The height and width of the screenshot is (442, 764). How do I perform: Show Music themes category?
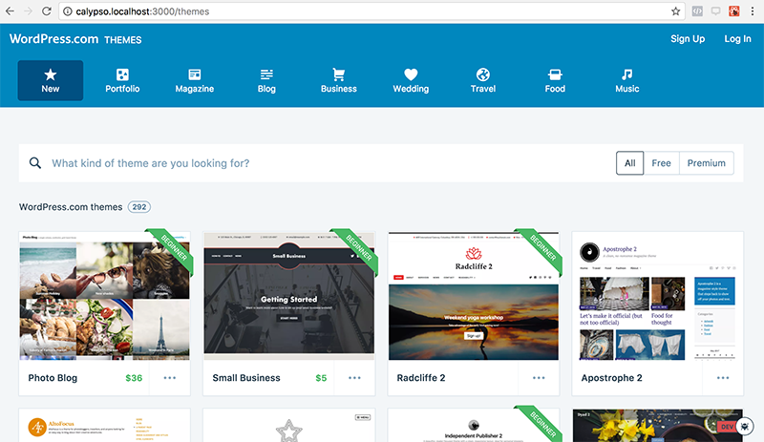click(627, 80)
